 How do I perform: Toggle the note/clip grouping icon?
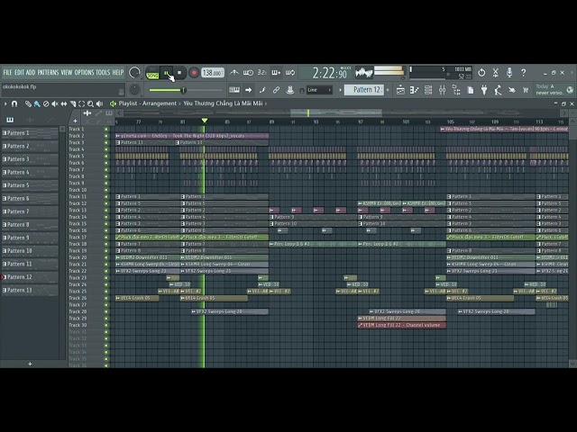262,90
